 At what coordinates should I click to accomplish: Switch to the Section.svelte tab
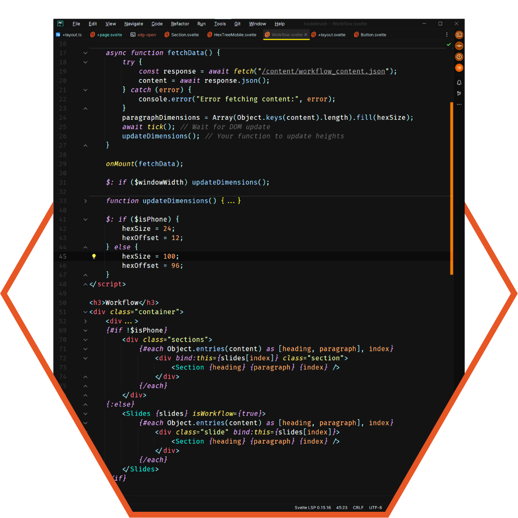[182, 35]
